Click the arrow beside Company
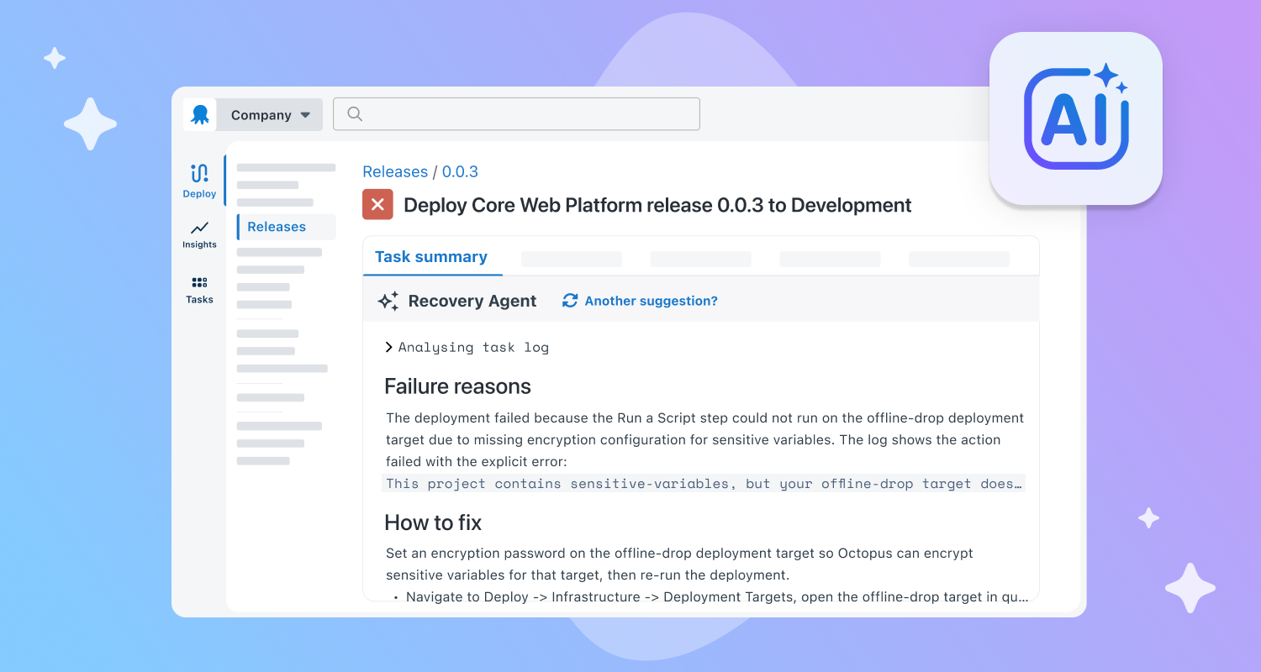The height and width of the screenshot is (672, 1261). tap(305, 115)
